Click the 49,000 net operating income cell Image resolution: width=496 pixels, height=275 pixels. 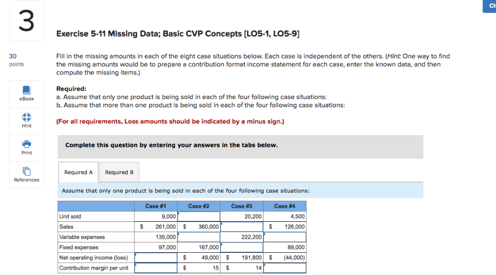click(x=199, y=258)
